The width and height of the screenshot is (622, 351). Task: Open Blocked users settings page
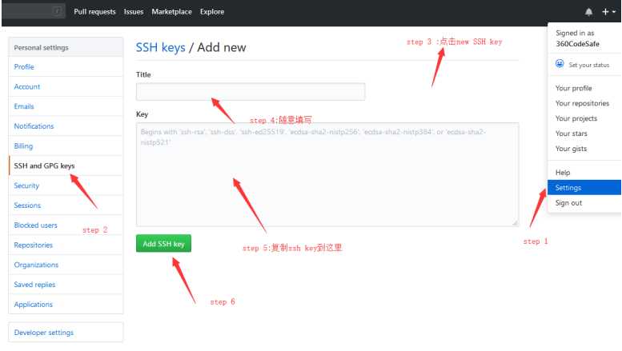(66, 225)
